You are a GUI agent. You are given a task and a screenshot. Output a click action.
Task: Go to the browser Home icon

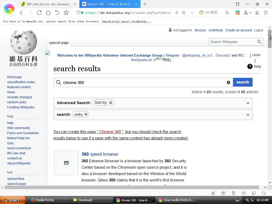[48, 12]
